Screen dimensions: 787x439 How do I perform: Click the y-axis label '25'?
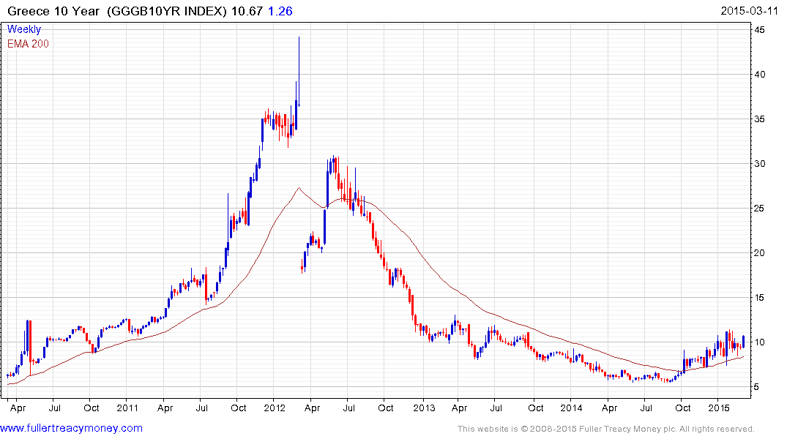759,209
